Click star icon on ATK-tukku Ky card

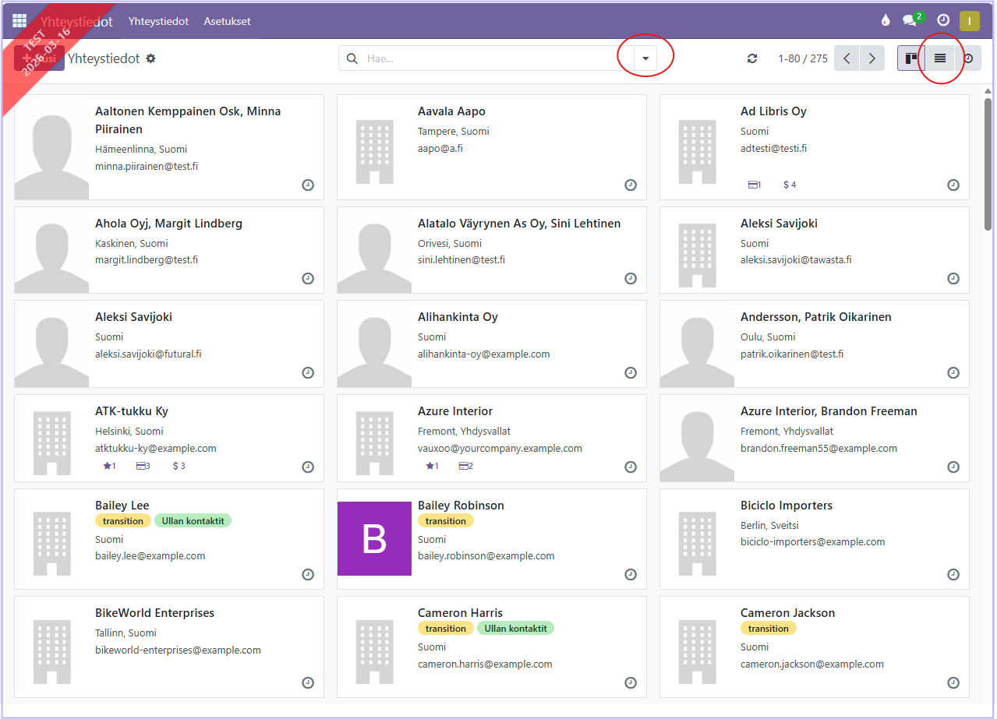pos(108,467)
